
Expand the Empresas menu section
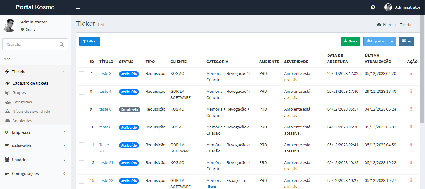coord(36,132)
